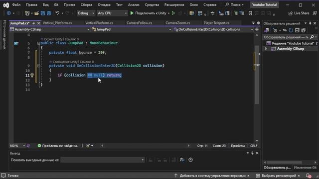Save the current file with Save icon
Screen dimensions: 319x179
tap(43, 13)
